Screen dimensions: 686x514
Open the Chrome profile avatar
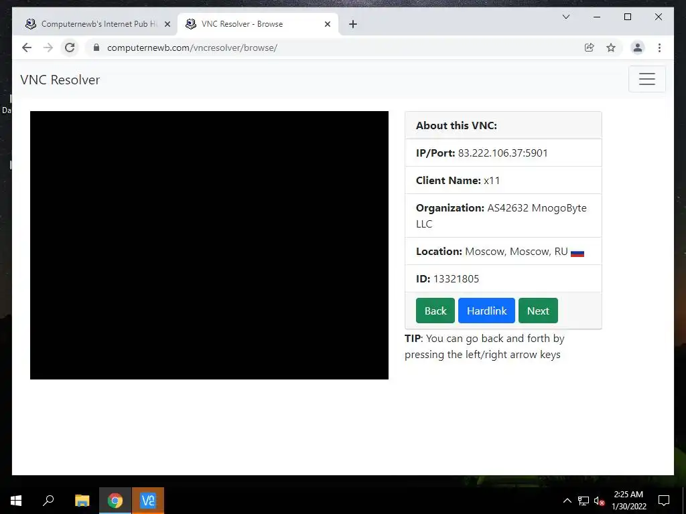[638, 48]
